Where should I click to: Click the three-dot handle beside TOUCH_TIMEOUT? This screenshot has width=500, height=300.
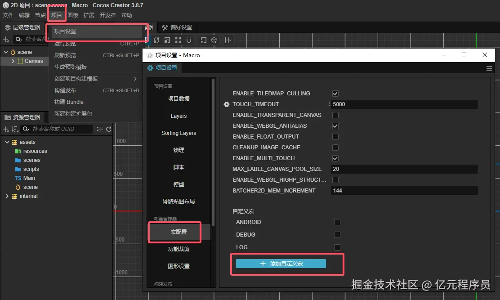click(329, 104)
